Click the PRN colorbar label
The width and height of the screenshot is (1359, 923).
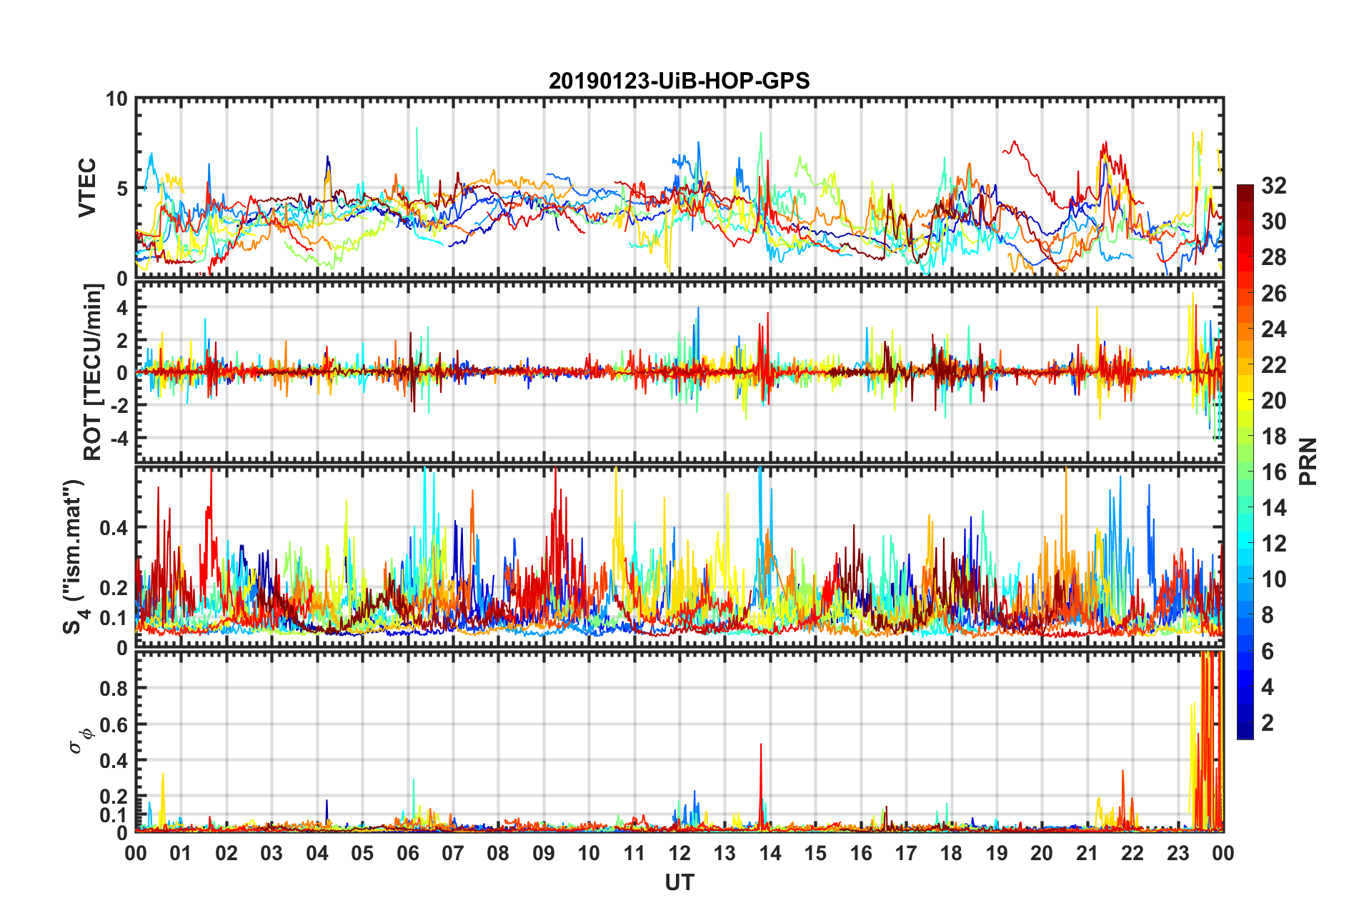tap(1308, 461)
